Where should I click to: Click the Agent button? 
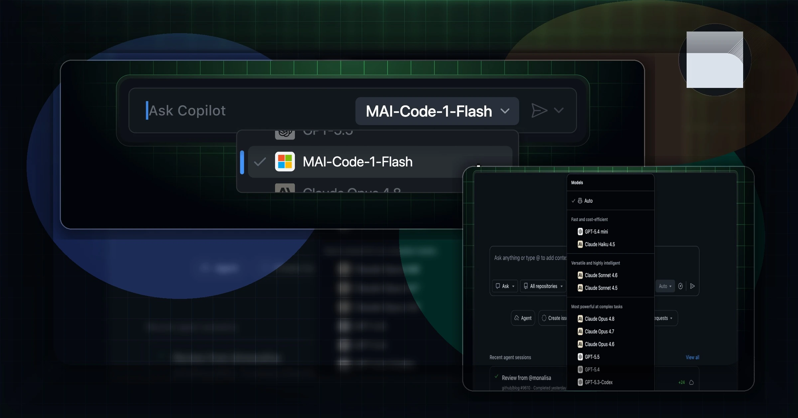click(x=523, y=318)
